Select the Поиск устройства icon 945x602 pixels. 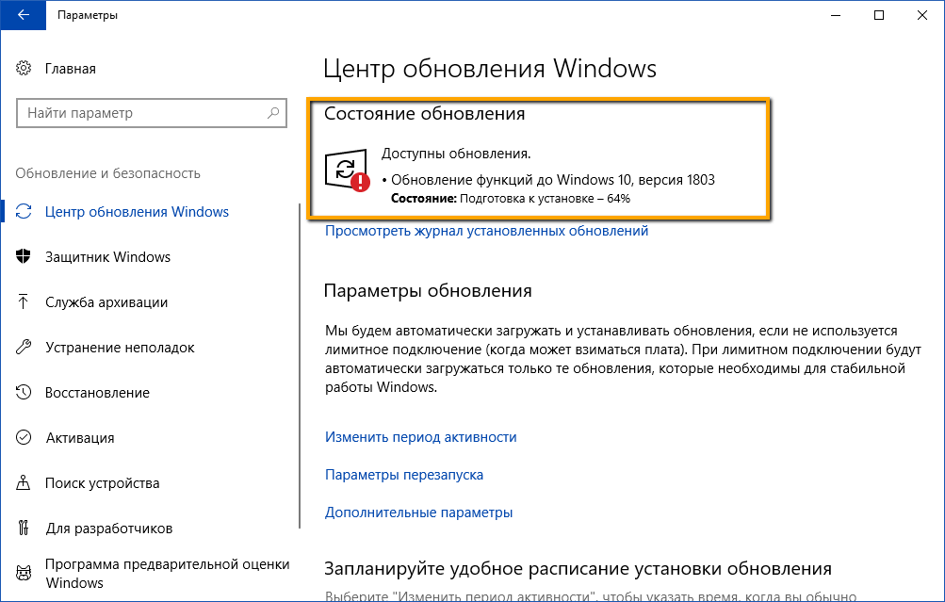pos(24,483)
